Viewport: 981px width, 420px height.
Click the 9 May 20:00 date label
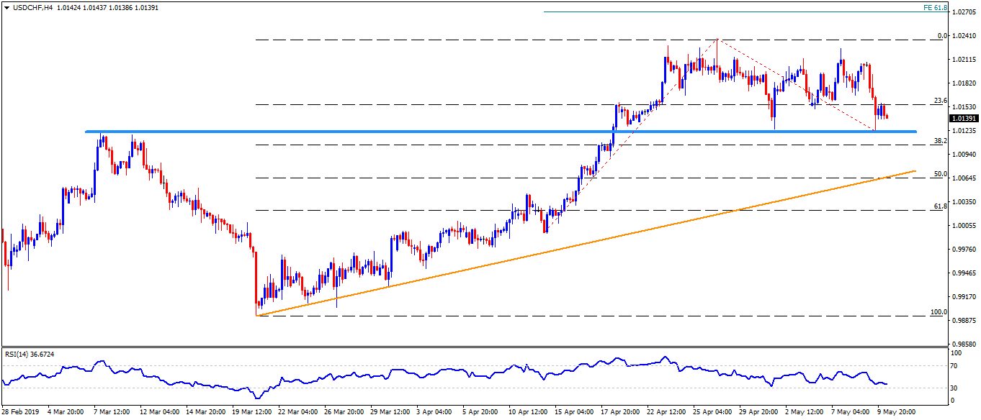pos(895,412)
